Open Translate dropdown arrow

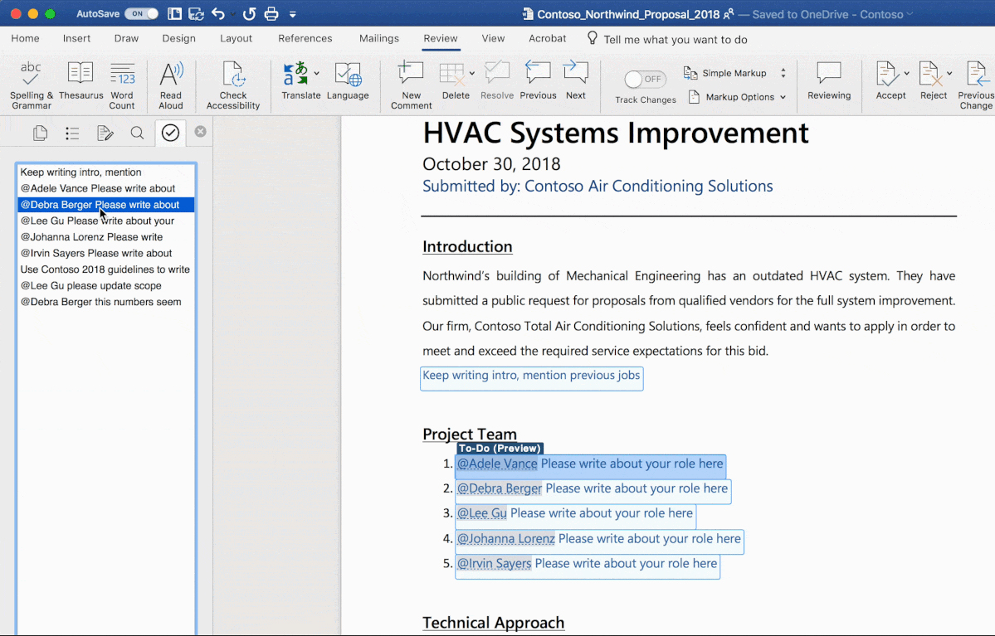click(x=317, y=73)
